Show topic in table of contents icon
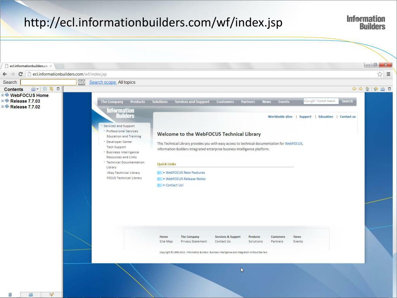Image resolution: width=397 pixels, height=298 pixels. point(376,89)
